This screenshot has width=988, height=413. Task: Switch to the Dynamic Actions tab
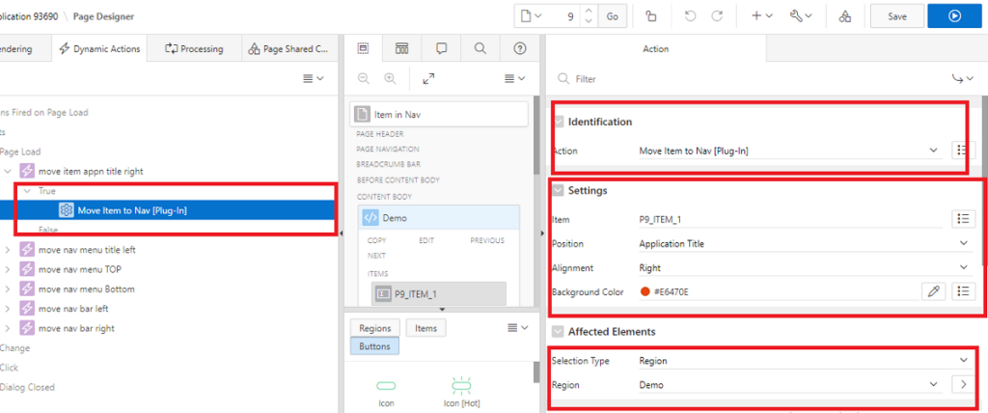(99, 48)
